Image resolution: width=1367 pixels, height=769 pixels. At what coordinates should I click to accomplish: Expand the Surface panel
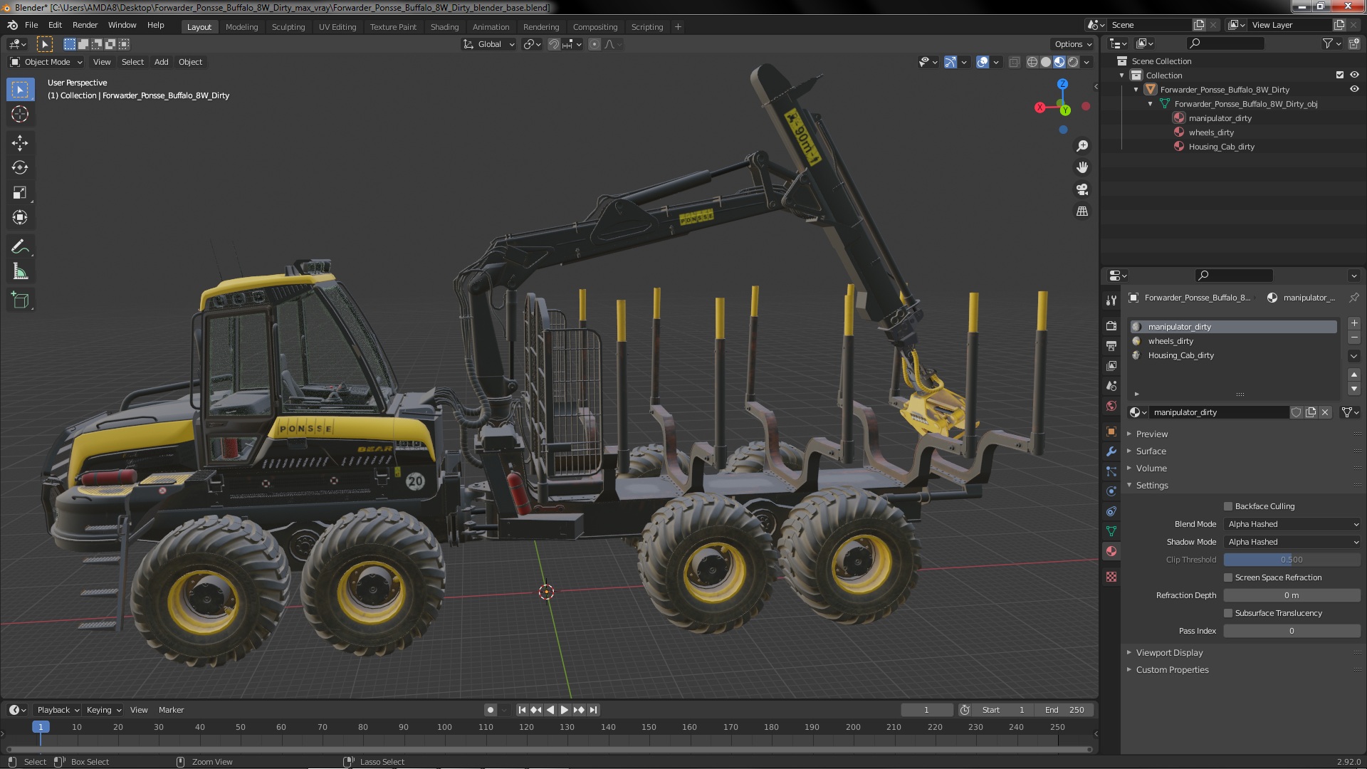[1151, 451]
